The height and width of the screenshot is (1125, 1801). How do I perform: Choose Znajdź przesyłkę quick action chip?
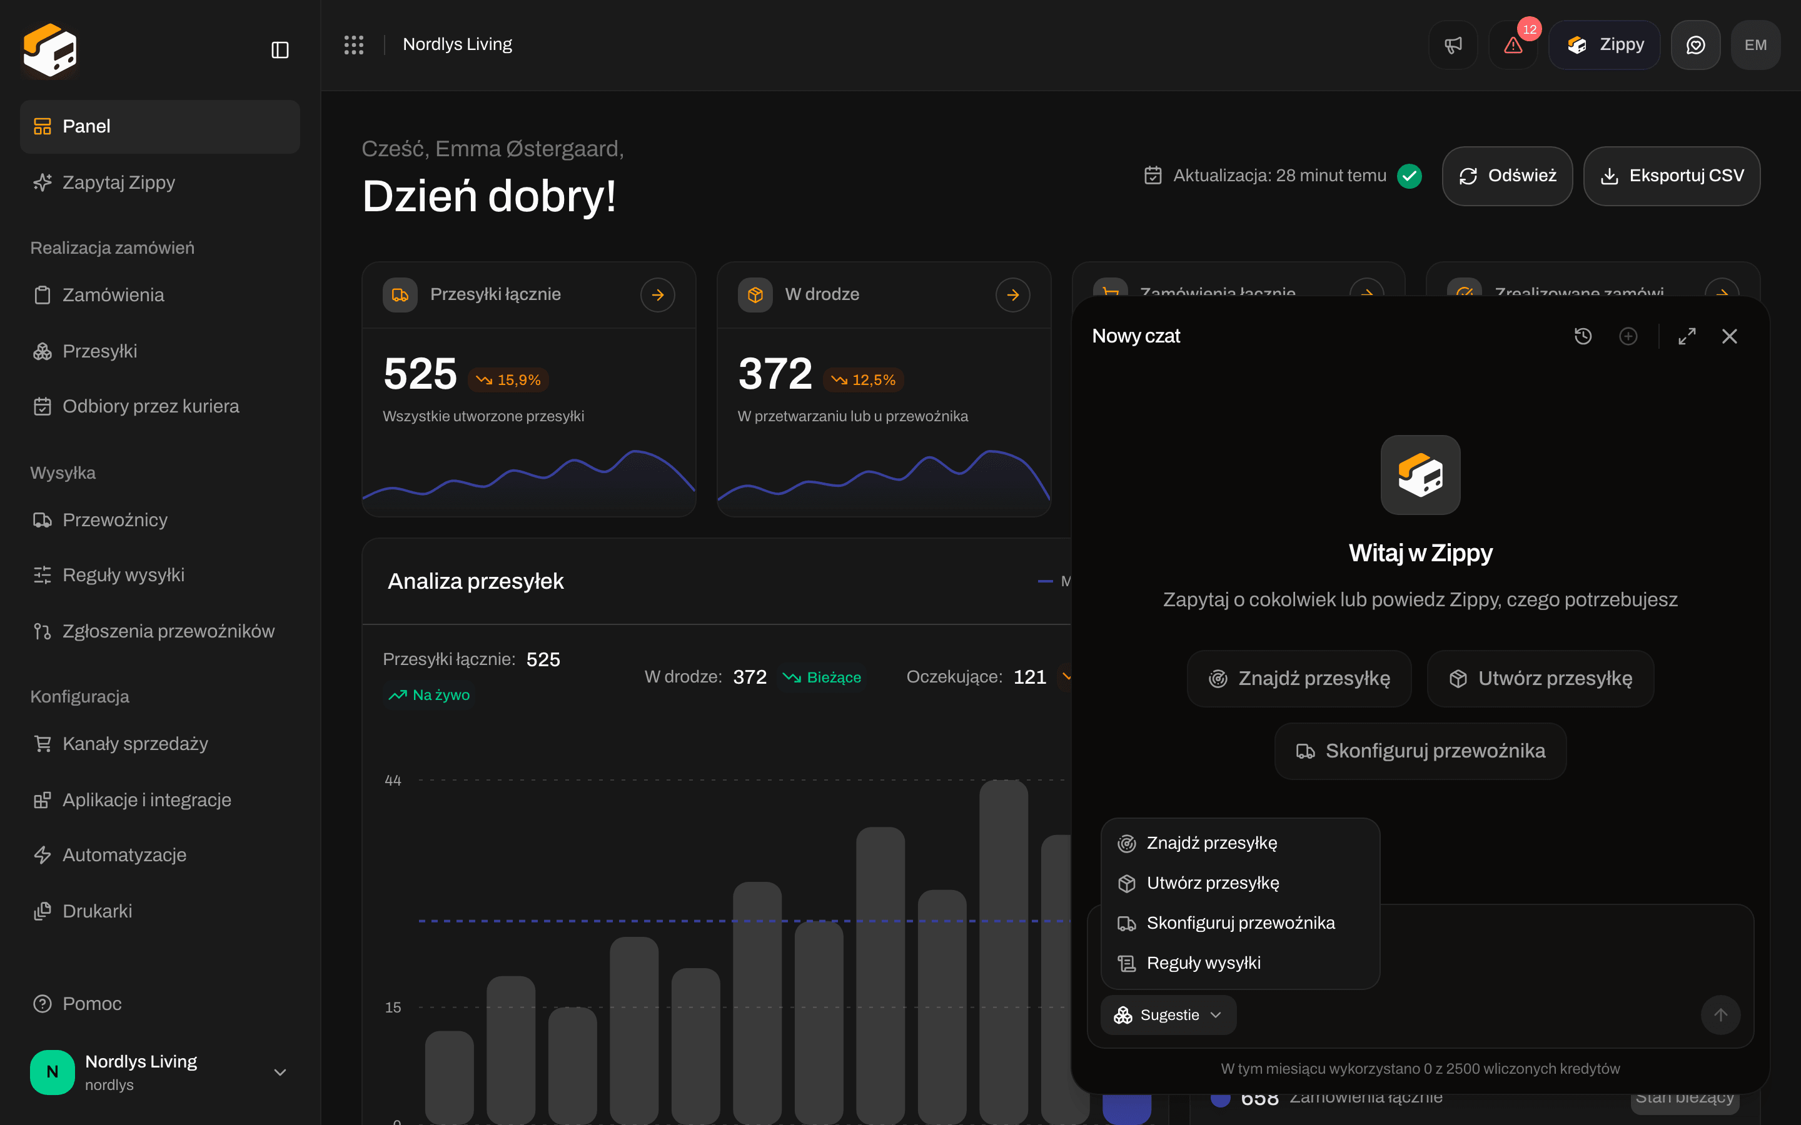1299,679
